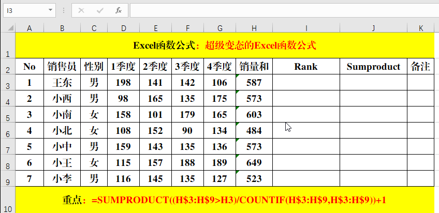Click the 'Sumproduct' header cell
The width and height of the screenshot is (439, 213).
click(373, 66)
